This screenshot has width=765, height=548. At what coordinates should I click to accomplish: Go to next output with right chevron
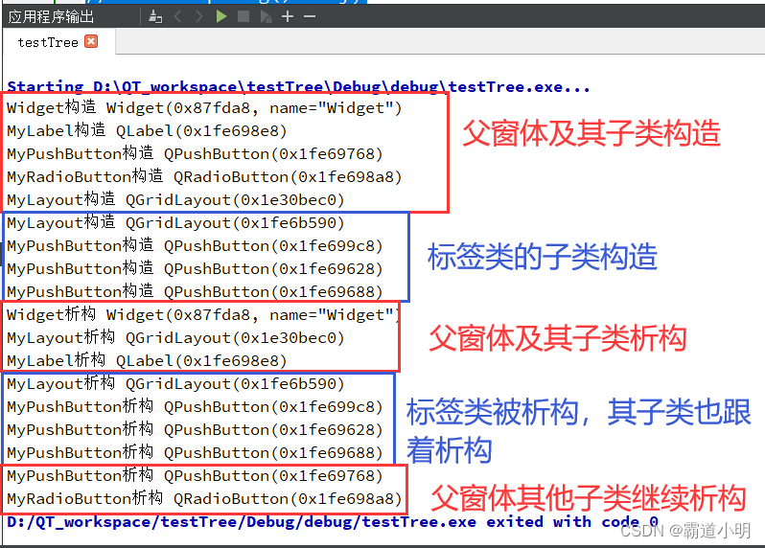[199, 17]
